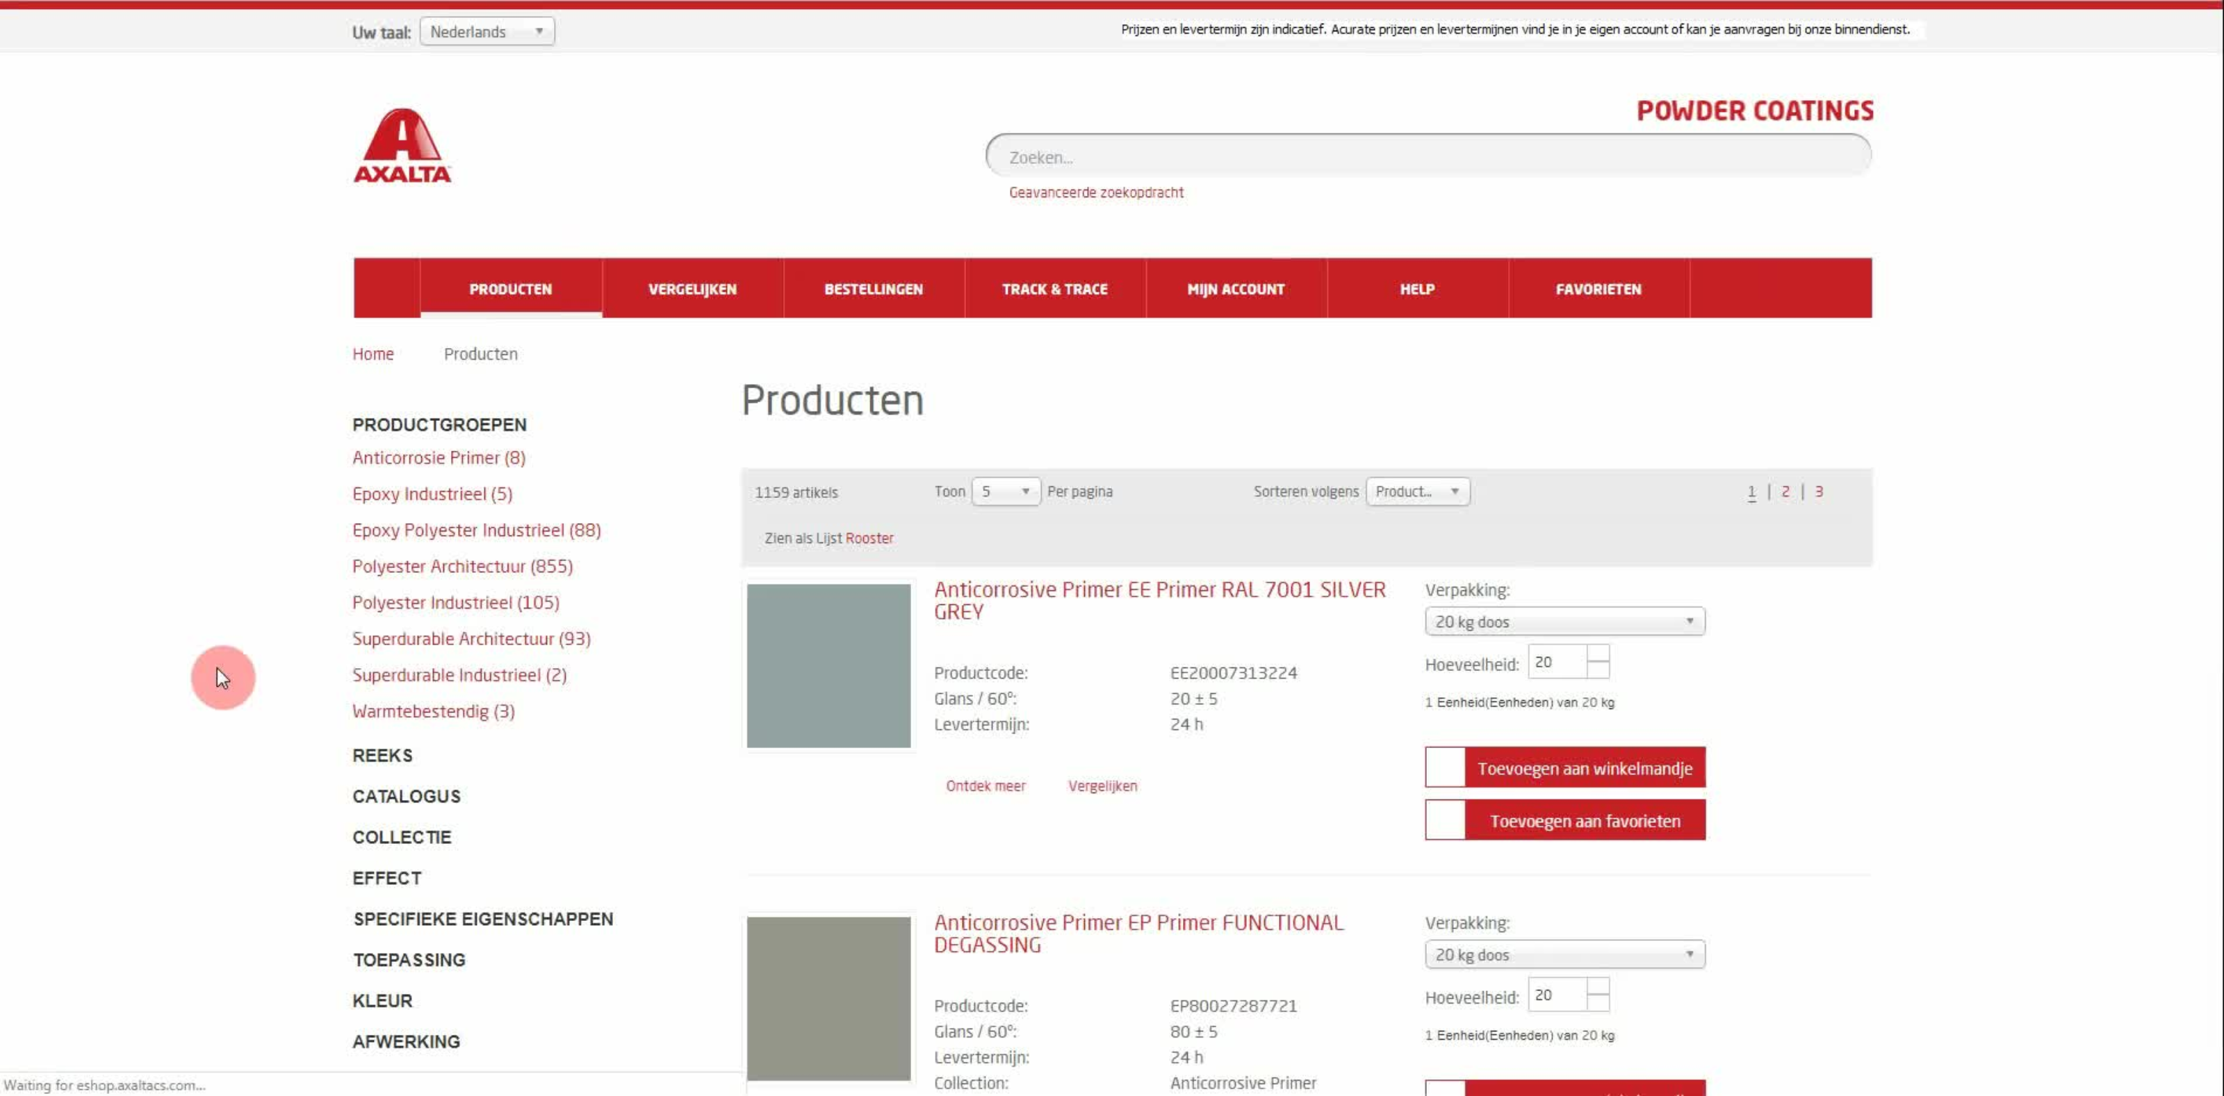
Task: Expand the KLEUR filter section
Action: click(382, 1000)
